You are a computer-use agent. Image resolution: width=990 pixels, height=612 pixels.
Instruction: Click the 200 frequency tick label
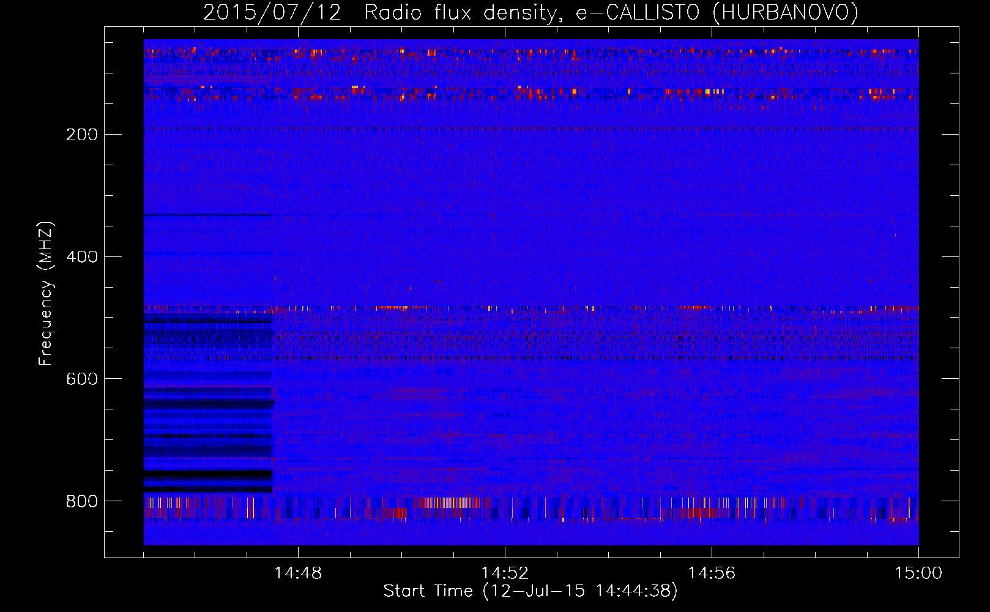(x=82, y=135)
